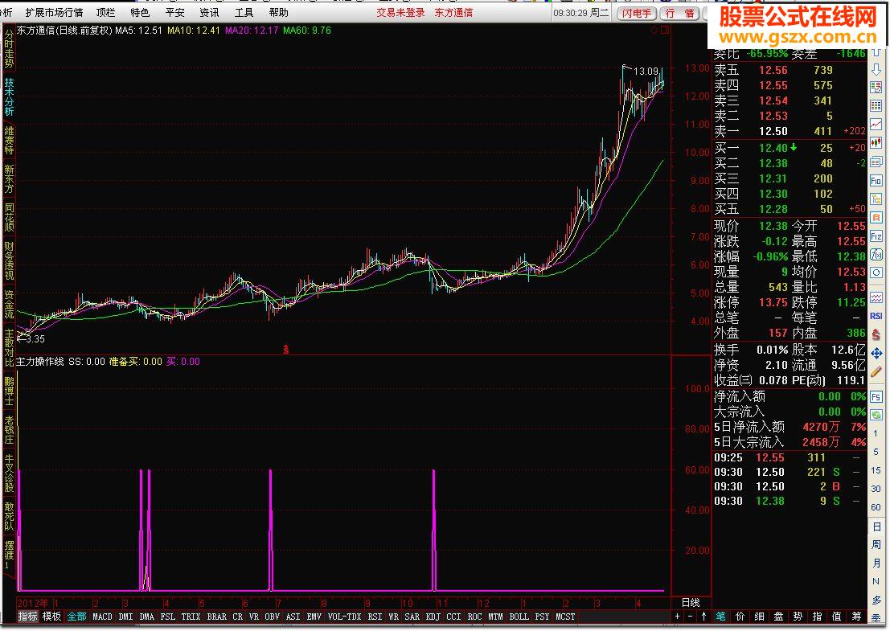Choose the KDJ indicator tab

tap(433, 617)
